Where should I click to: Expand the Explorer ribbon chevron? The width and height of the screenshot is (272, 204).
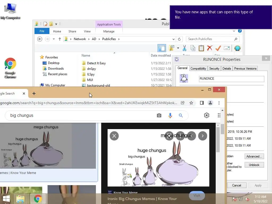[234, 31]
